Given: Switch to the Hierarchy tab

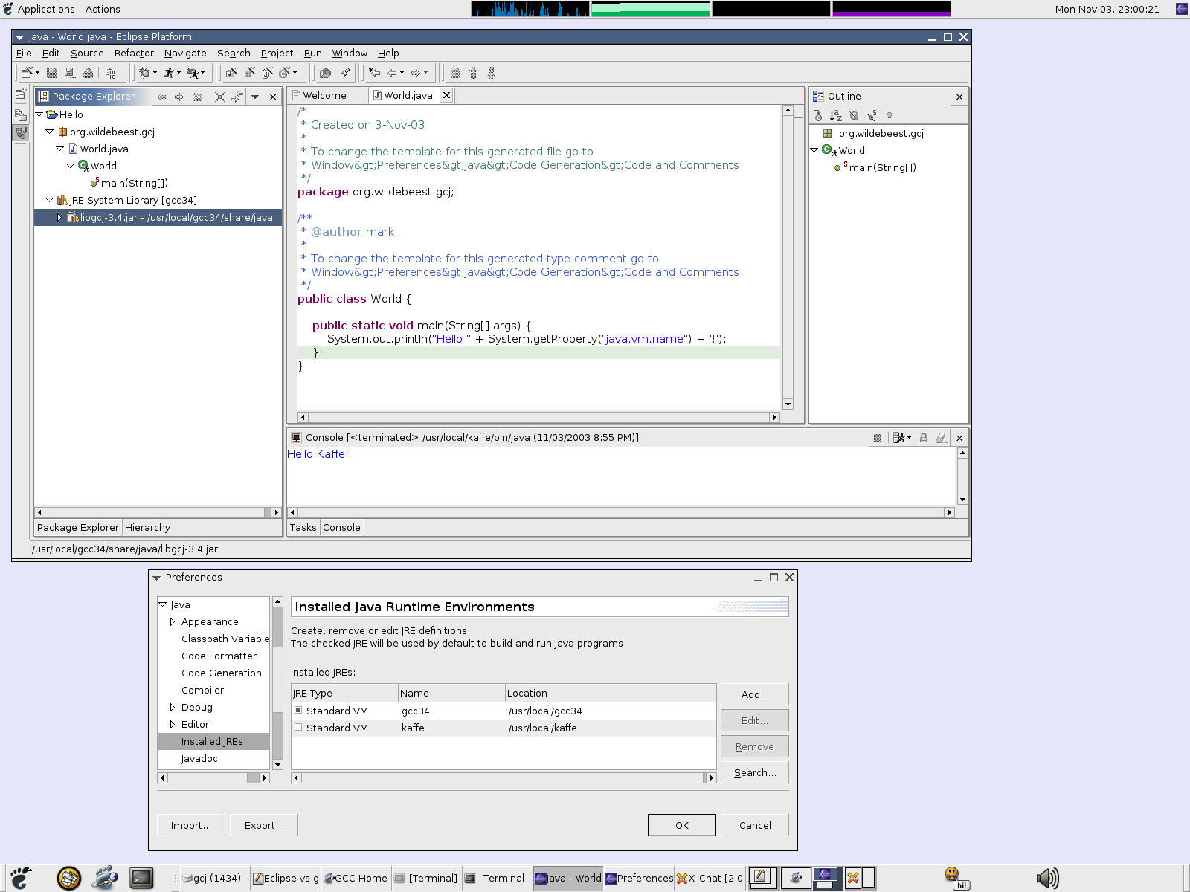Looking at the screenshot, I should tap(147, 527).
